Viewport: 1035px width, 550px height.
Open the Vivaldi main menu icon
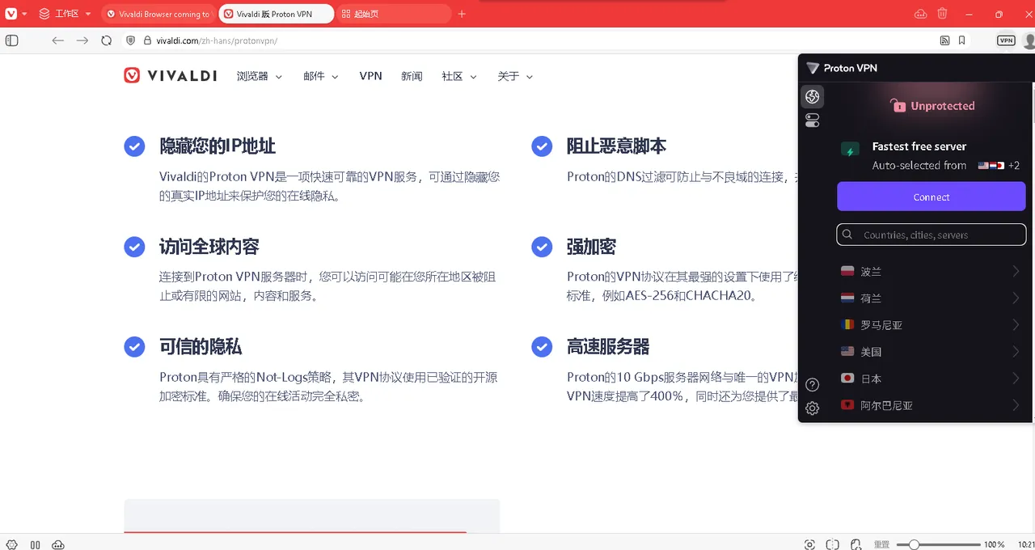[11, 14]
